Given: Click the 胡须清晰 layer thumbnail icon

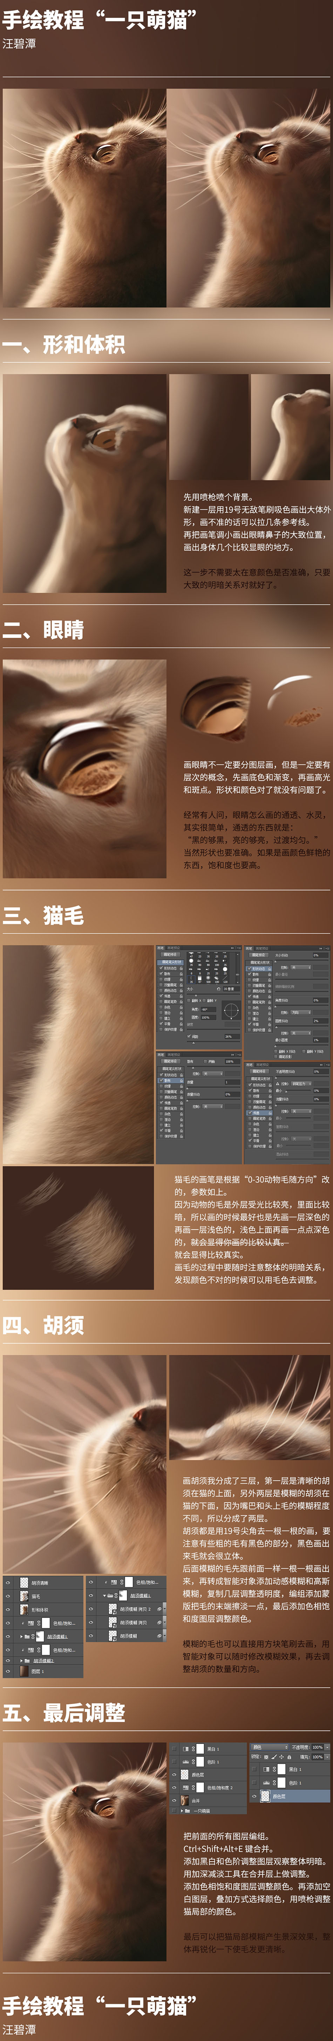Looking at the screenshot, I should 25,1582.
